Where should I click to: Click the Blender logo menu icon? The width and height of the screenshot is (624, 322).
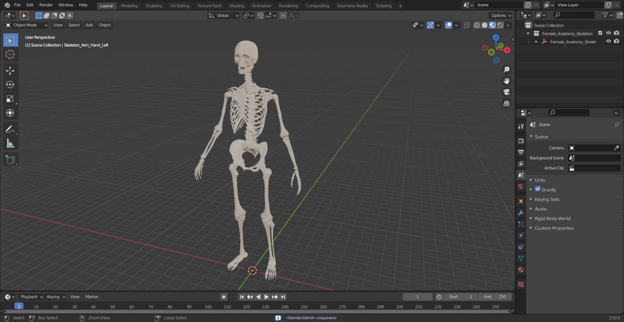(x=7, y=5)
